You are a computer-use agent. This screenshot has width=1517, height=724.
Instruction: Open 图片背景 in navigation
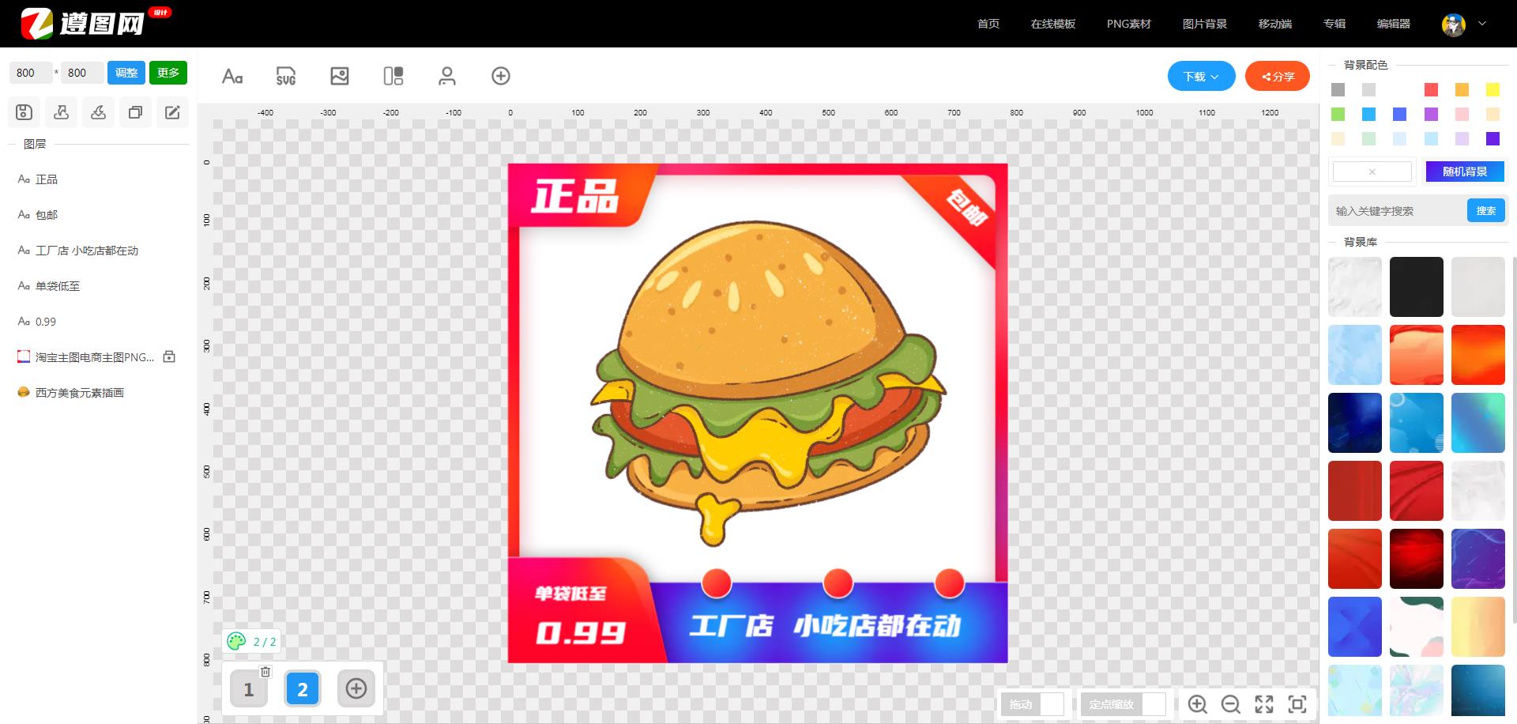(1205, 24)
